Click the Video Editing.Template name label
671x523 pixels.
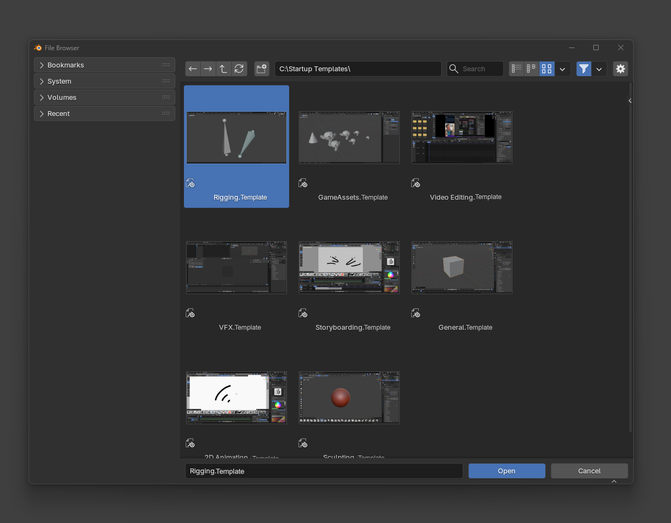[465, 198]
